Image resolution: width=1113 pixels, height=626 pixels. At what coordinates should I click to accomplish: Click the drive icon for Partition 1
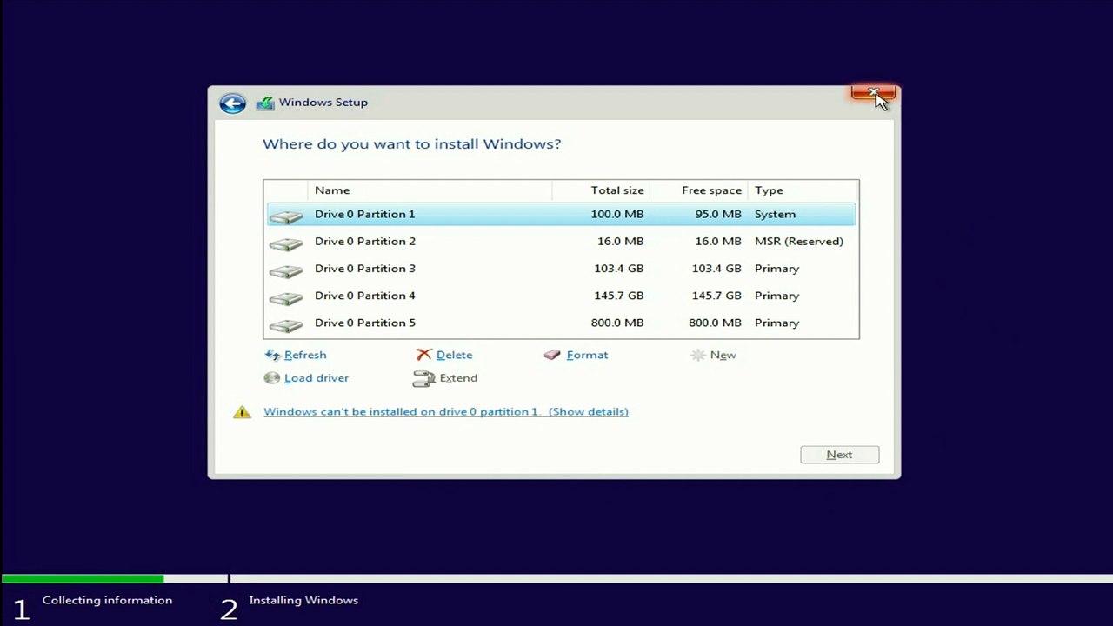285,216
